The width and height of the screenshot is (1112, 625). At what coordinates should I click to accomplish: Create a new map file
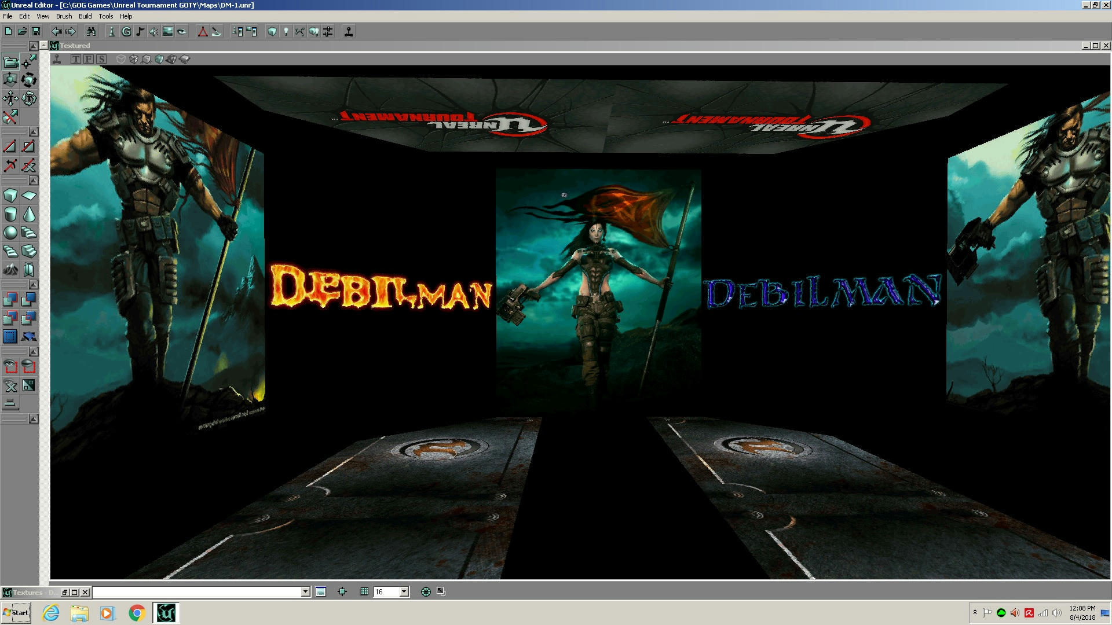(x=8, y=31)
